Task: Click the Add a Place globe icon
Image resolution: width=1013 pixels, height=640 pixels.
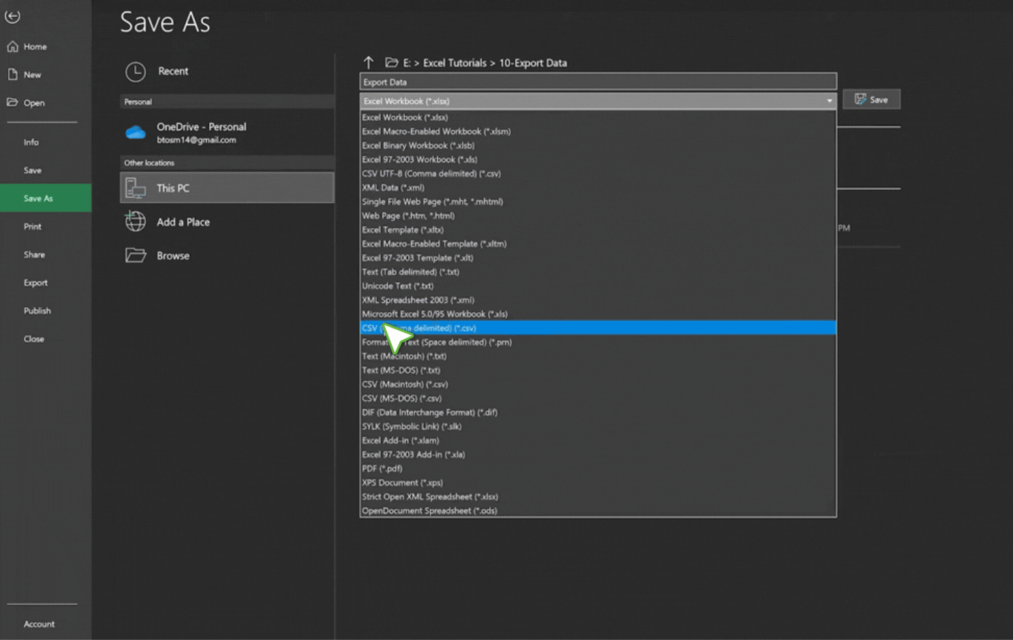Action: (136, 222)
